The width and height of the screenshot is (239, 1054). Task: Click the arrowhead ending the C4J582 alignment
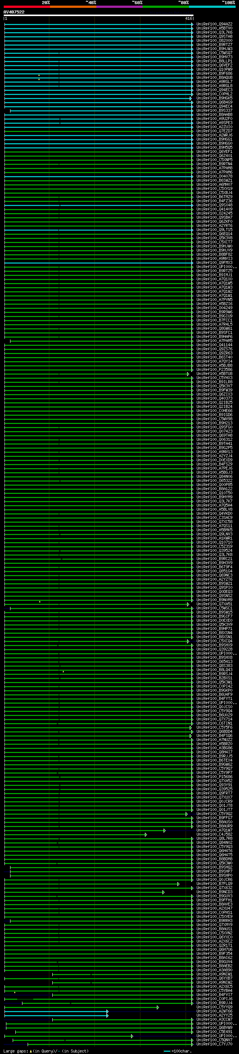(146, 835)
